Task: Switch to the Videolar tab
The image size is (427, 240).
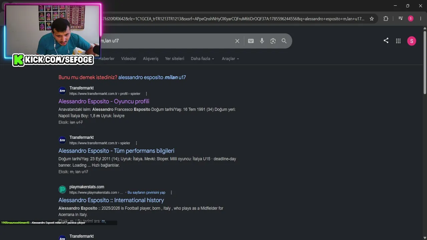Action: click(129, 59)
